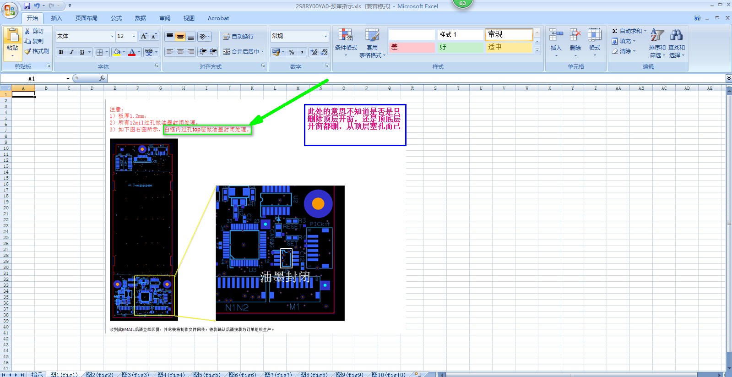The image size is (732, 377).
Task: Select the 好 good cell style
Action: 461,47
